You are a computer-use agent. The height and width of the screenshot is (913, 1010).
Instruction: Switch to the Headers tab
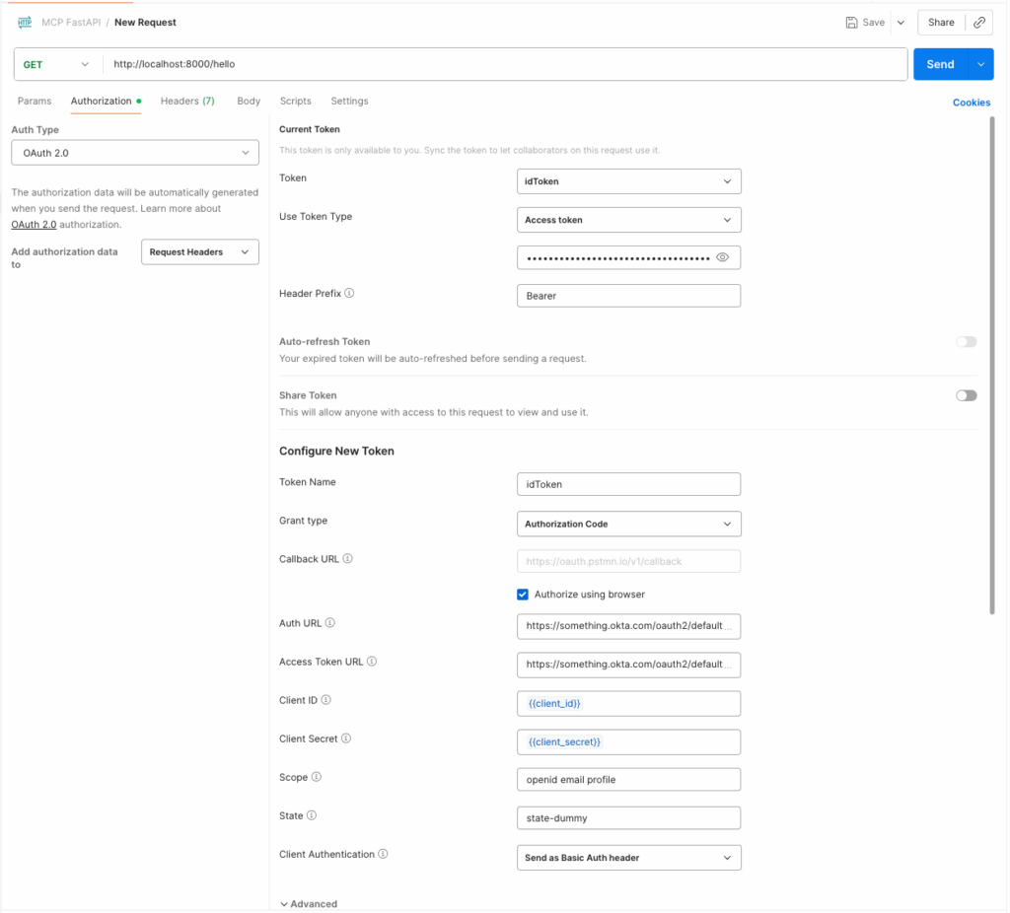187,101
